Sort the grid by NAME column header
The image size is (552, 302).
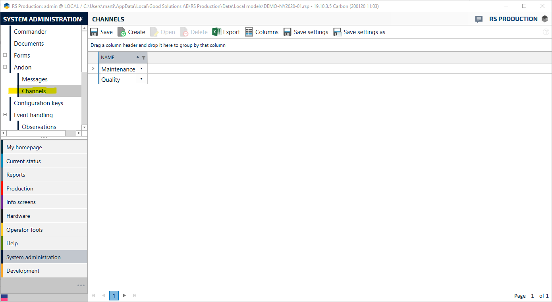coord(115,58)
